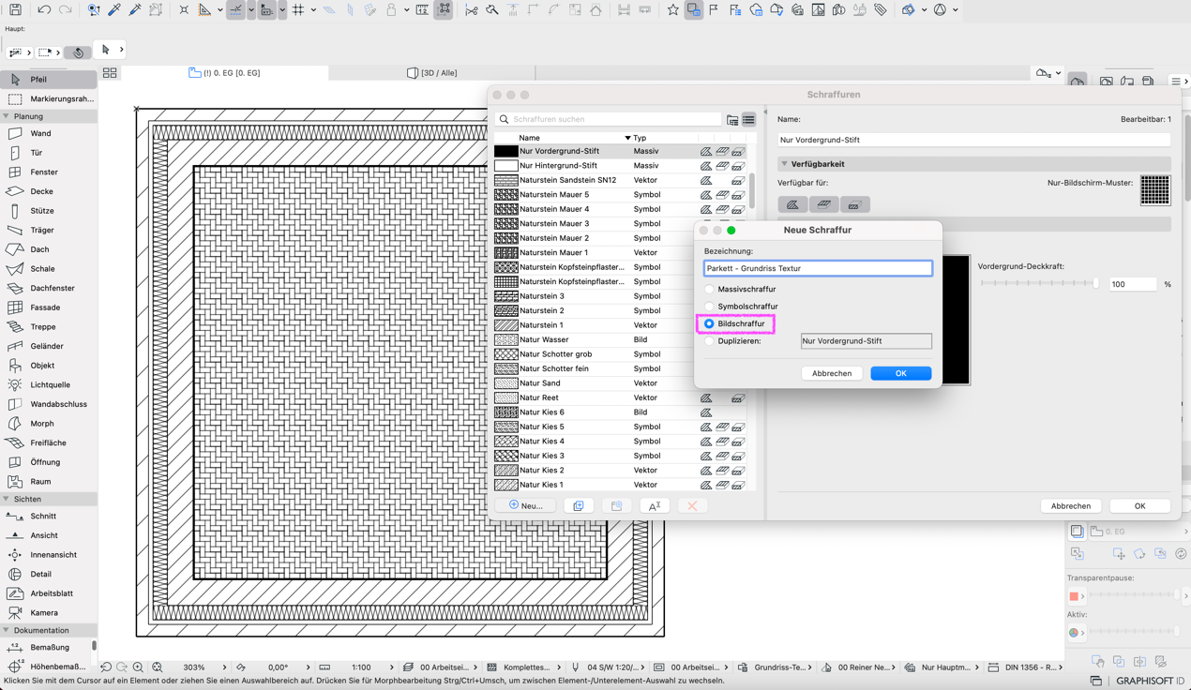Screen dimensions: 1191x690
Task: Select the Fassade tool
Action: (x=49, y=307)
